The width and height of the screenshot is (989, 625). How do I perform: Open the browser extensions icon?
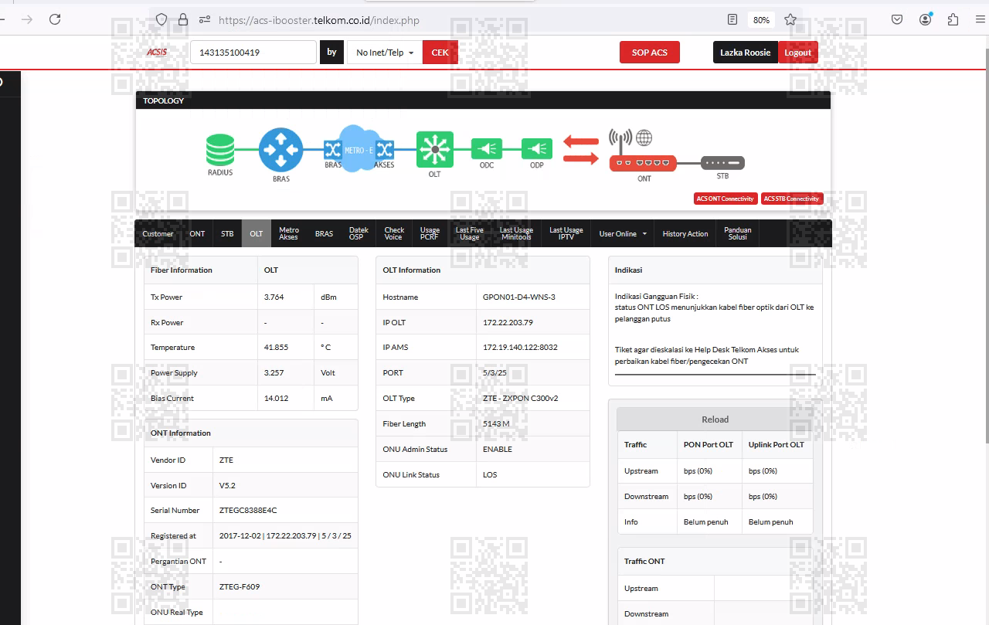tap(953, 19)
